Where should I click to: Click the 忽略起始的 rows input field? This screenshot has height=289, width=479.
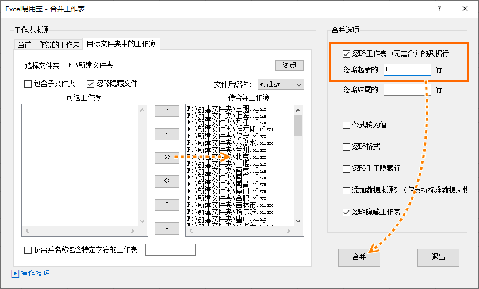point(407,70)
